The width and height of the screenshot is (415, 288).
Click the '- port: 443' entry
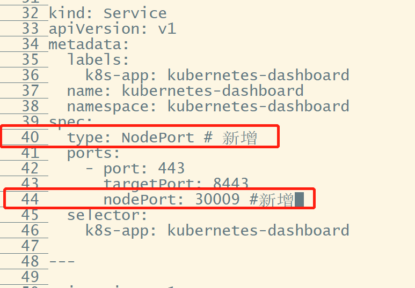coord(135,169)
